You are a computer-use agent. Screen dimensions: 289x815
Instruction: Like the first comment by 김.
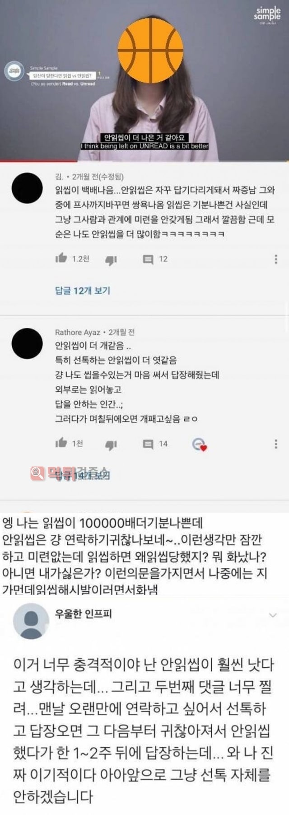pos(61,258)
